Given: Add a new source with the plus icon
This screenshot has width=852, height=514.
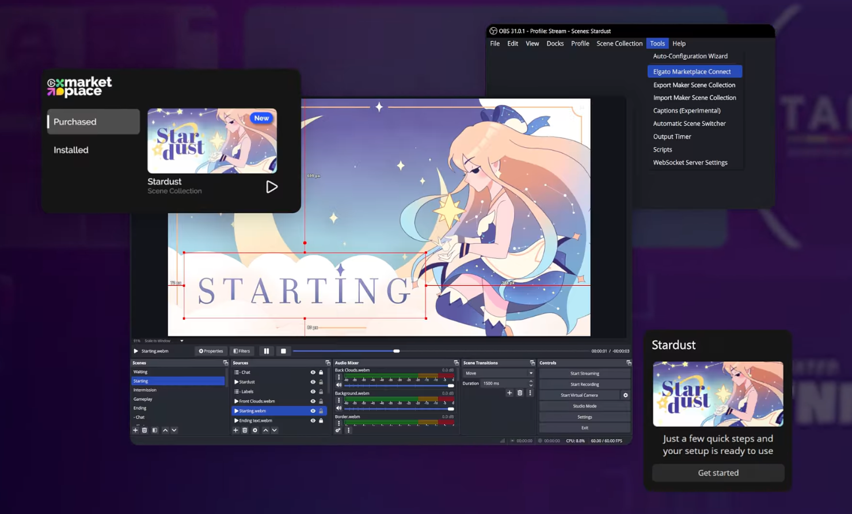Looking at the screenshot, I should click(236, 430).
